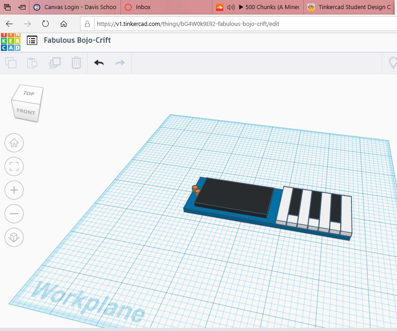The image size is (397, 331).
Task: Return to default view with the home icon
Action: click(14, 143)
